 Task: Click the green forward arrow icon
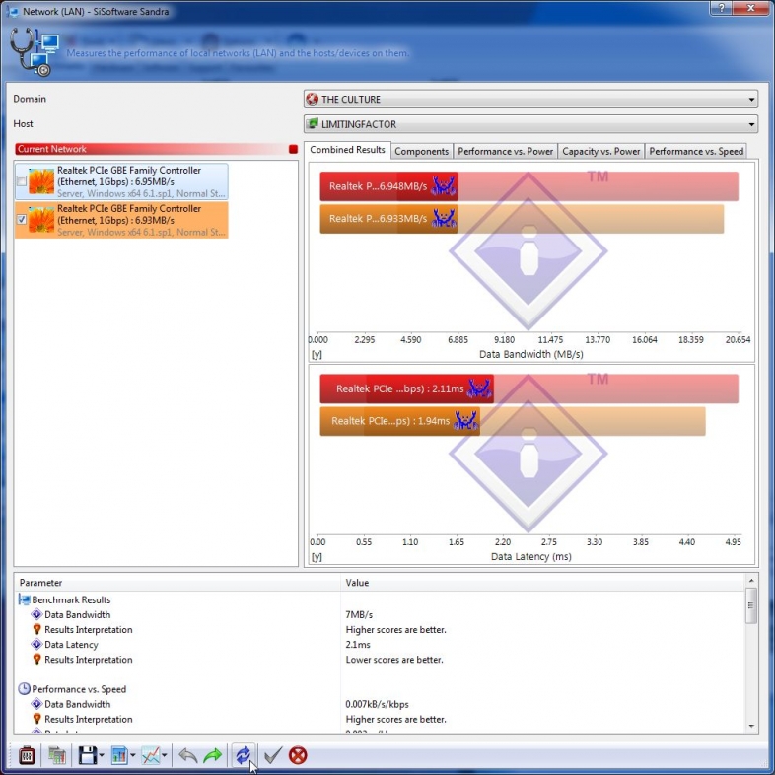click(213, 755)
